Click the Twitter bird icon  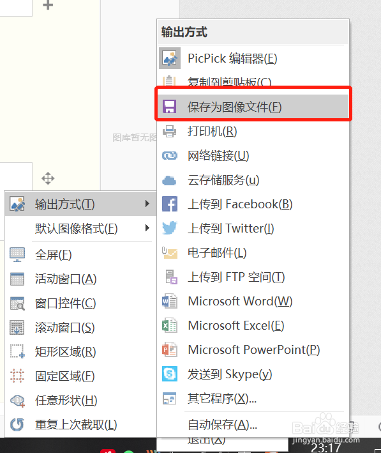pos(169,228)
